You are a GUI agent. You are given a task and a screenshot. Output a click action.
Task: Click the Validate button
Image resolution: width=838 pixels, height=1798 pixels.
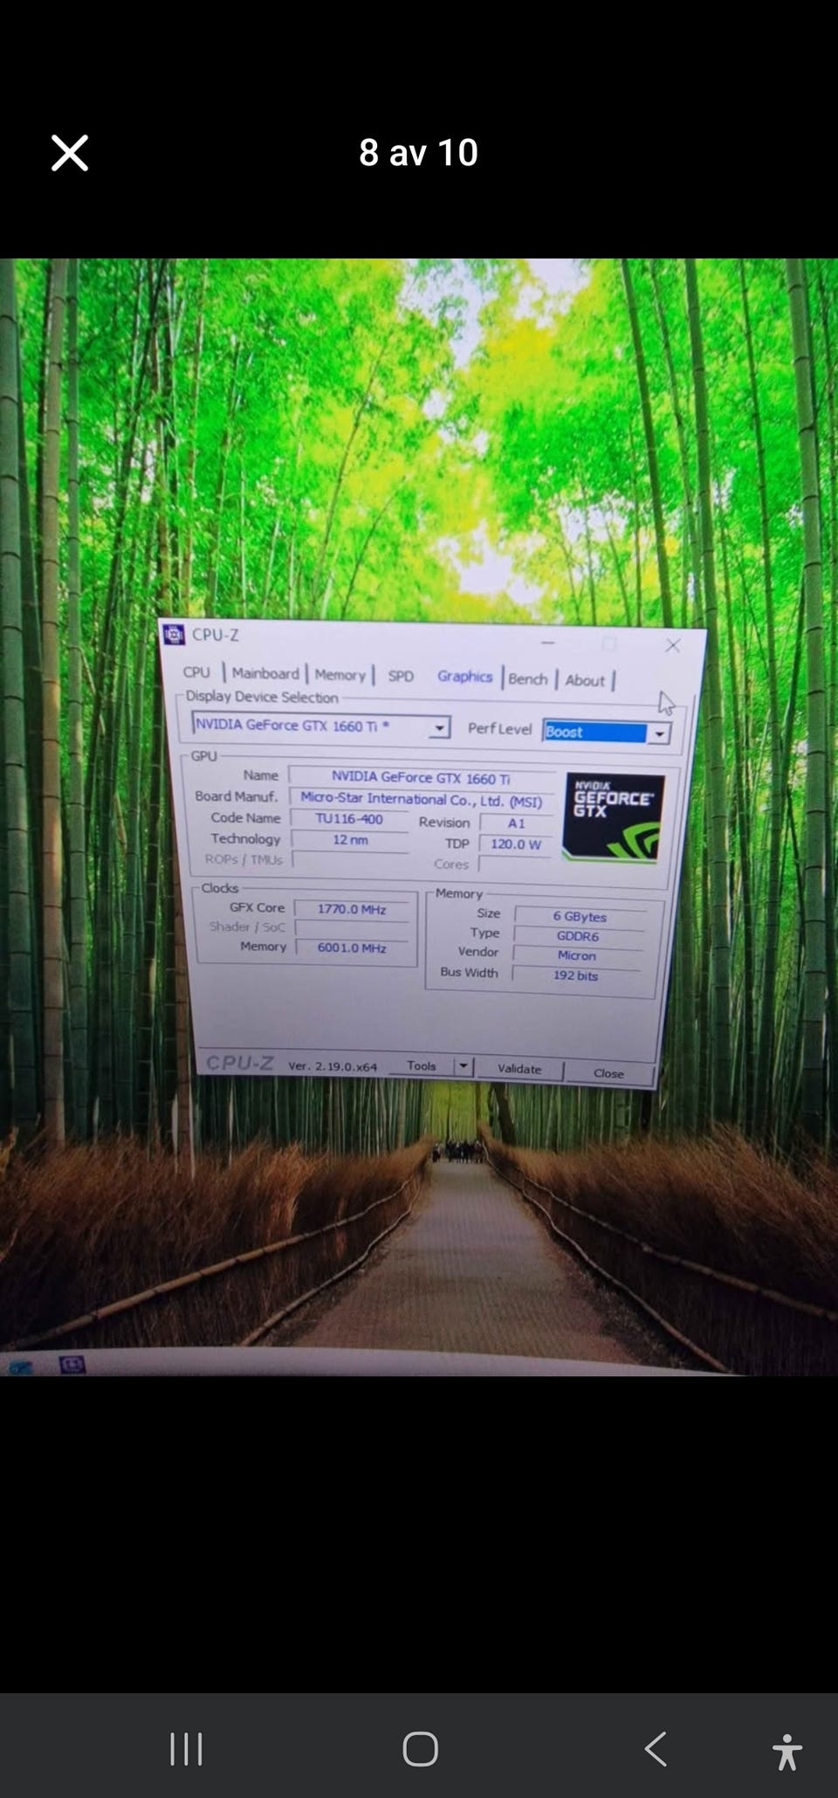[x=519, y=1069]
